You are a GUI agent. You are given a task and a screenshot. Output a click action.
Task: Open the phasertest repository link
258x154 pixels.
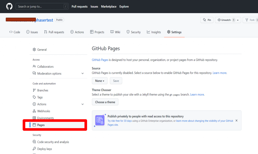coord(44,20)
